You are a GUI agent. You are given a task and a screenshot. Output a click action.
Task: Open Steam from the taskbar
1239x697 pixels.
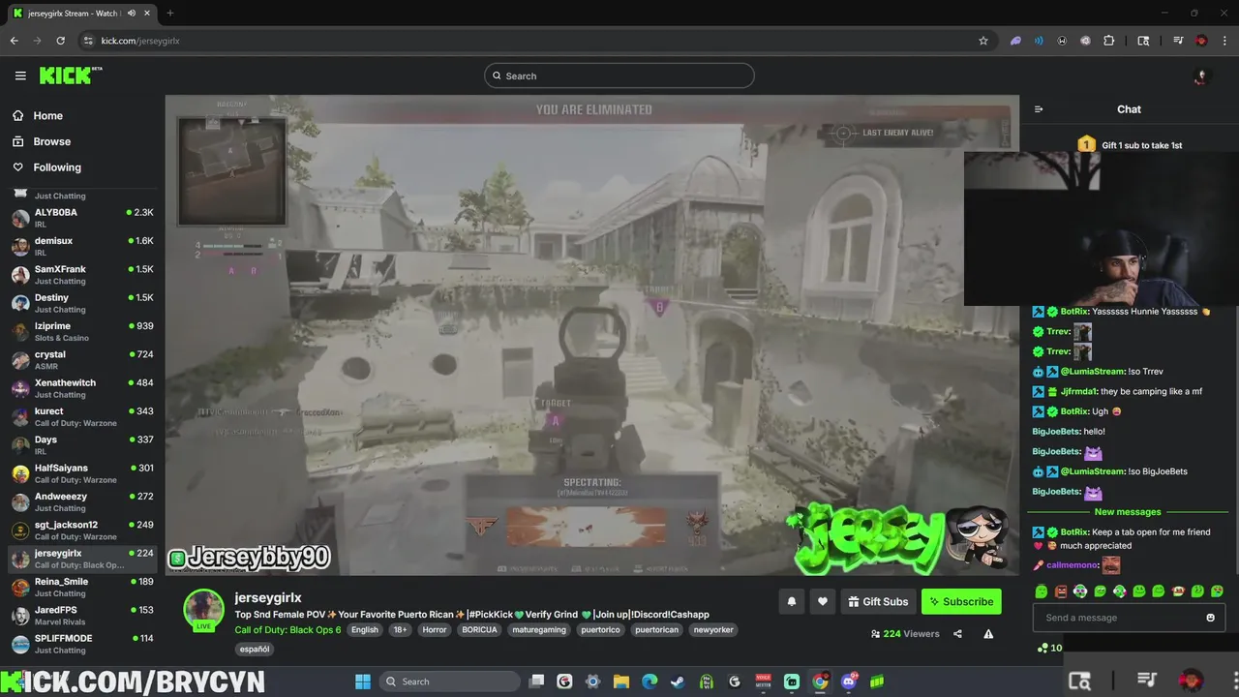678,682
